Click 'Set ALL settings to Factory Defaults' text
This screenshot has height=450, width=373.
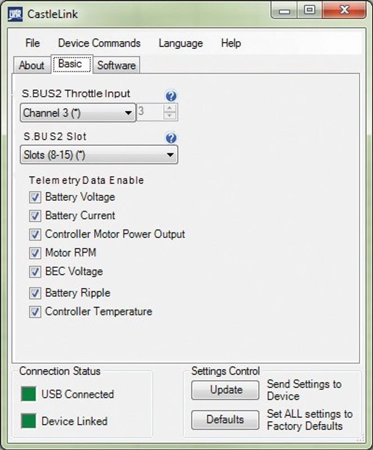tap(309, 420)
